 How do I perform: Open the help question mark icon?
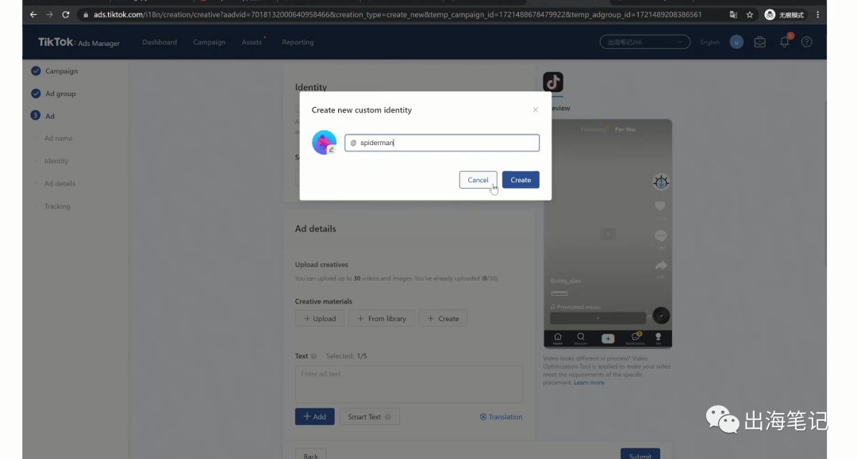pos(807,42)
